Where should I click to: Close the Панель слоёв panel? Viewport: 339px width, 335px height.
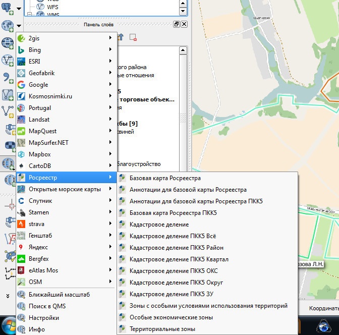point(184,24)
